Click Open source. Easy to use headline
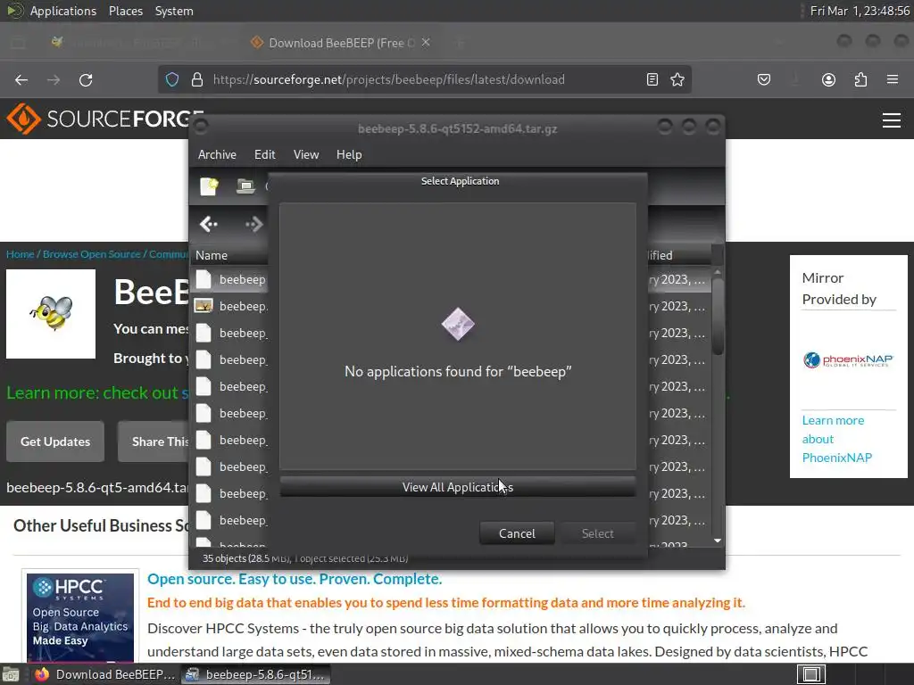 click(x=295, y=579)
